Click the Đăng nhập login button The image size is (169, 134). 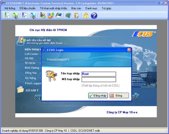[98, 95]
